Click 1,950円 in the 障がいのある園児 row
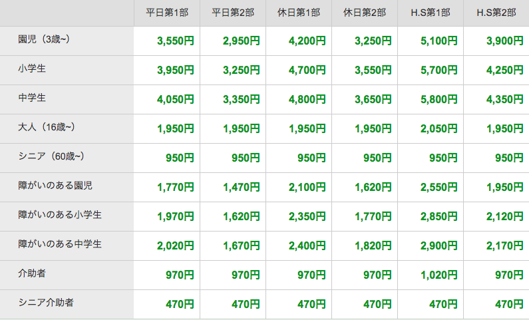Screen dimensions: 529x320 pyautogui.click(x=504, y=187)
